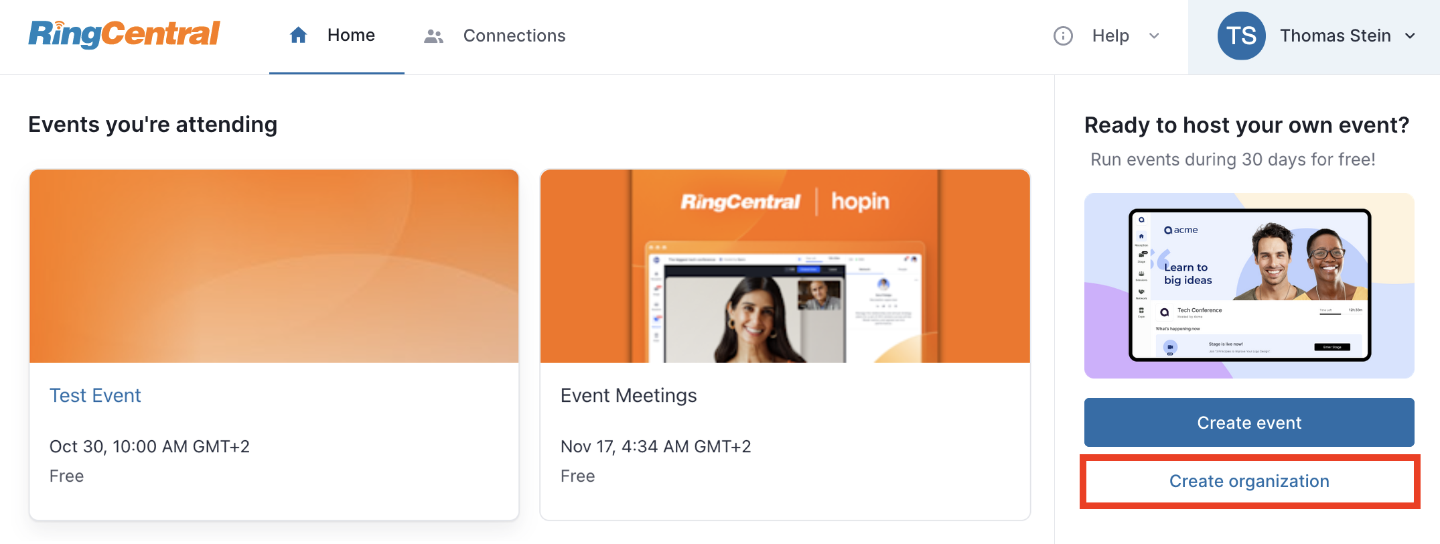
Task: Click the Free label under Event Meetings
Action: click(578, 476)
